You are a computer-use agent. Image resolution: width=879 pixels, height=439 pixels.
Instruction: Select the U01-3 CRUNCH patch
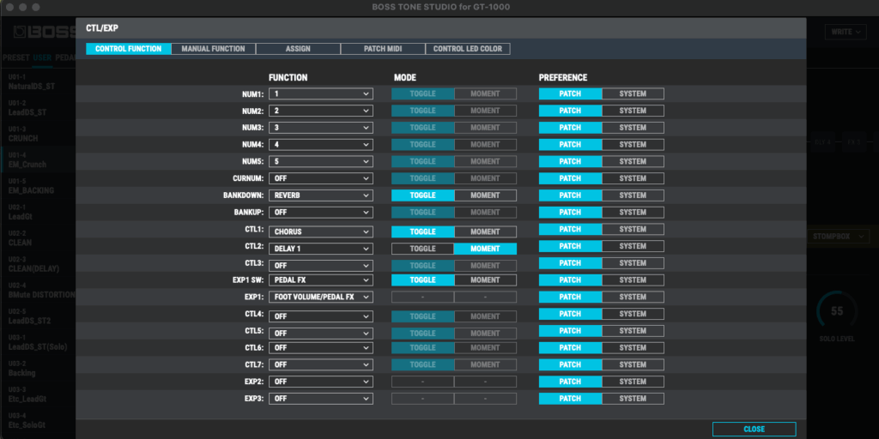pyautogui.click(x=38, y=134)
